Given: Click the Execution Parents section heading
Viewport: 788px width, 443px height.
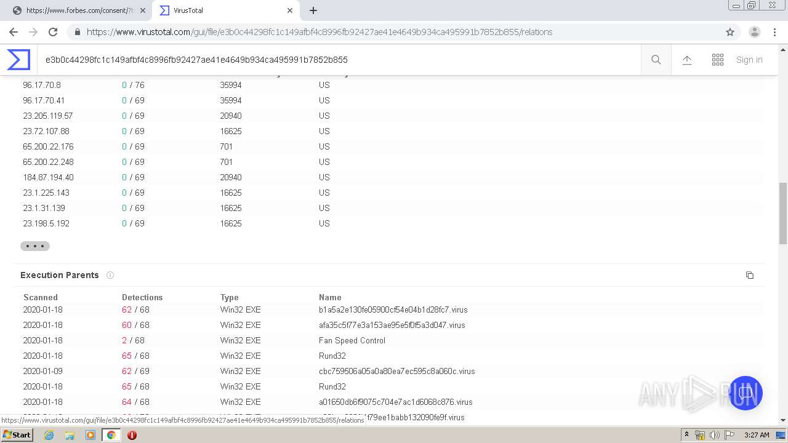Looking at the screenshot, I should (60, 275).
